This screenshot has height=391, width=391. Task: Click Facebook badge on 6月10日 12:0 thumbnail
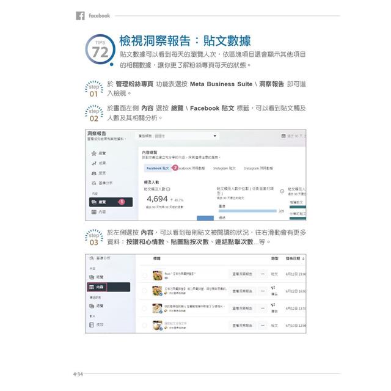point(161,329)
